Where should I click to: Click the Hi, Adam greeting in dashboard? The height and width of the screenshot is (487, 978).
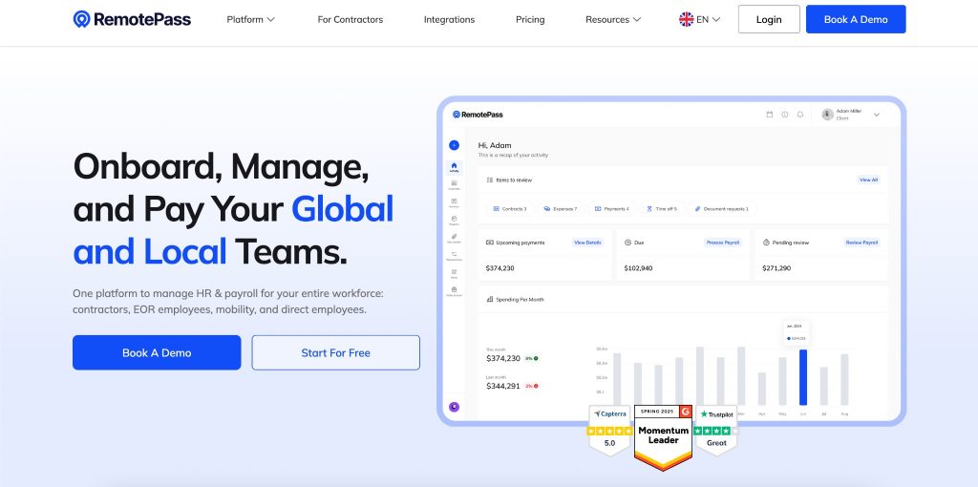coord(495,145)
